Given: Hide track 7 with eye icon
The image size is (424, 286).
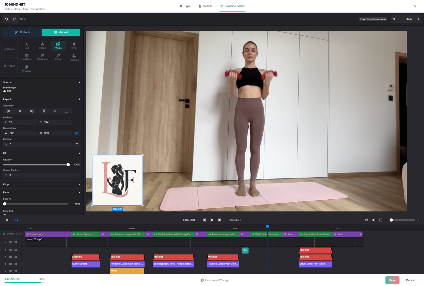Looking at the screenshot, I should pyautogui.click(x=10, y=242).
